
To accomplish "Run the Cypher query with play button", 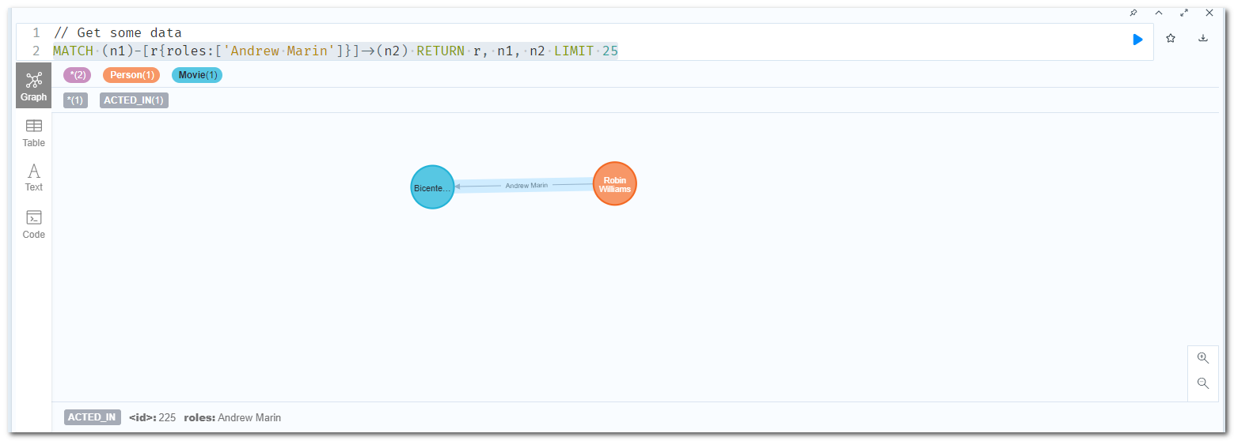I will 1137,40.
